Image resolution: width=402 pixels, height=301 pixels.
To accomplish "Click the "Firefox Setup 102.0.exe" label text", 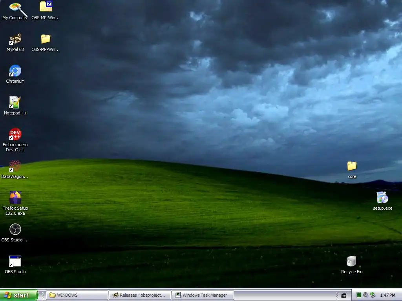I will [x=15, y=210].
